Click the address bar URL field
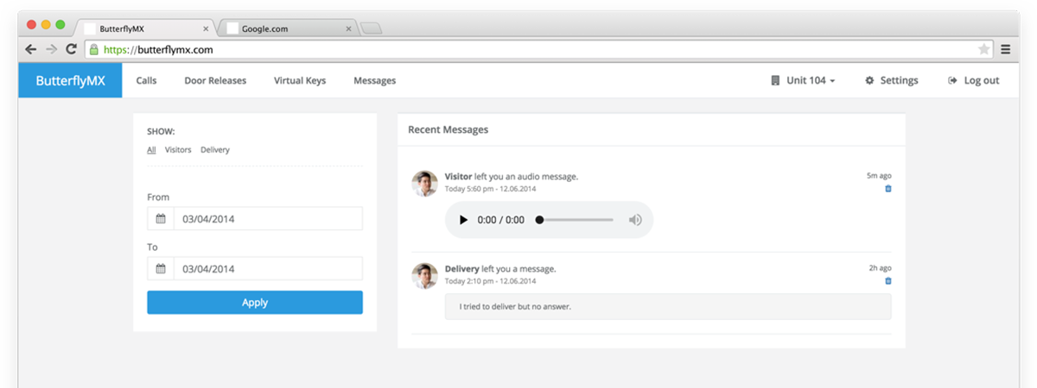Screen dimensions: 1037x388 point(540,49)
